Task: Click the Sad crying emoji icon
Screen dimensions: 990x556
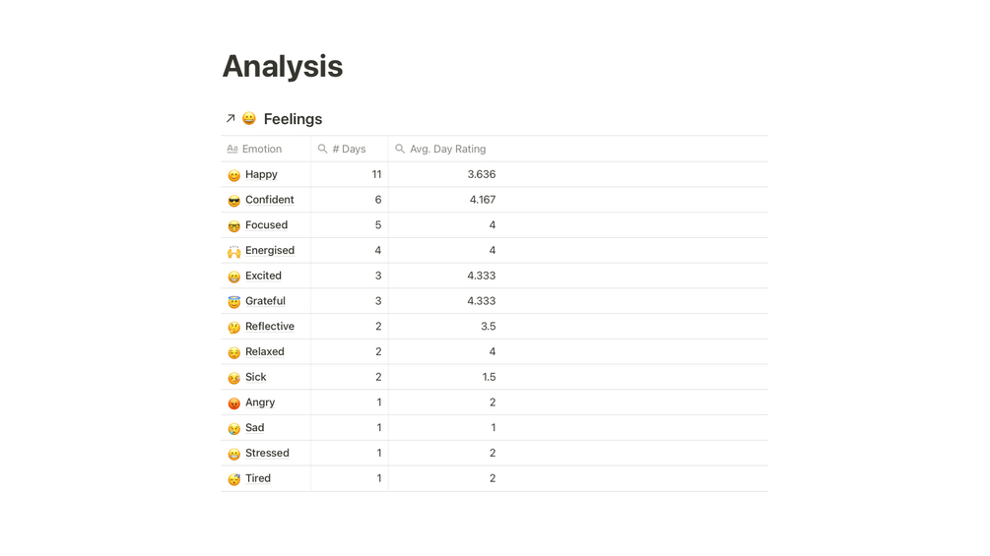Action: click(x=233, y=429)
